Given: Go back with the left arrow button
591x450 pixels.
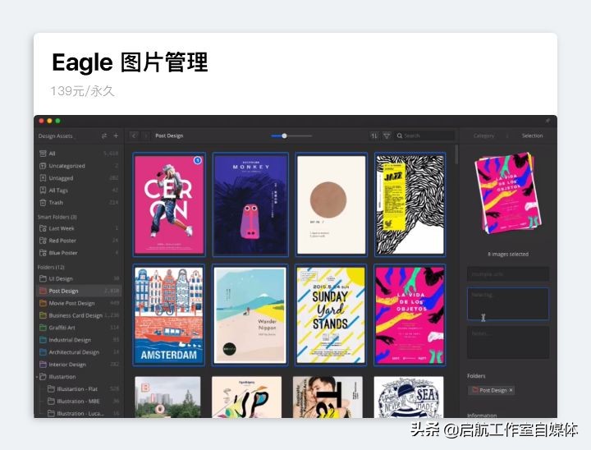Looking at the screenshot, I should coord(134,135).
